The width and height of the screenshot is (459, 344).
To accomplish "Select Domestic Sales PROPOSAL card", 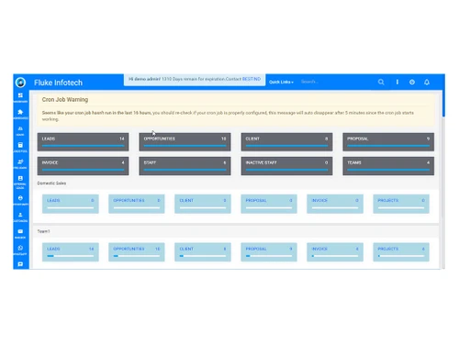I will 269,204.
